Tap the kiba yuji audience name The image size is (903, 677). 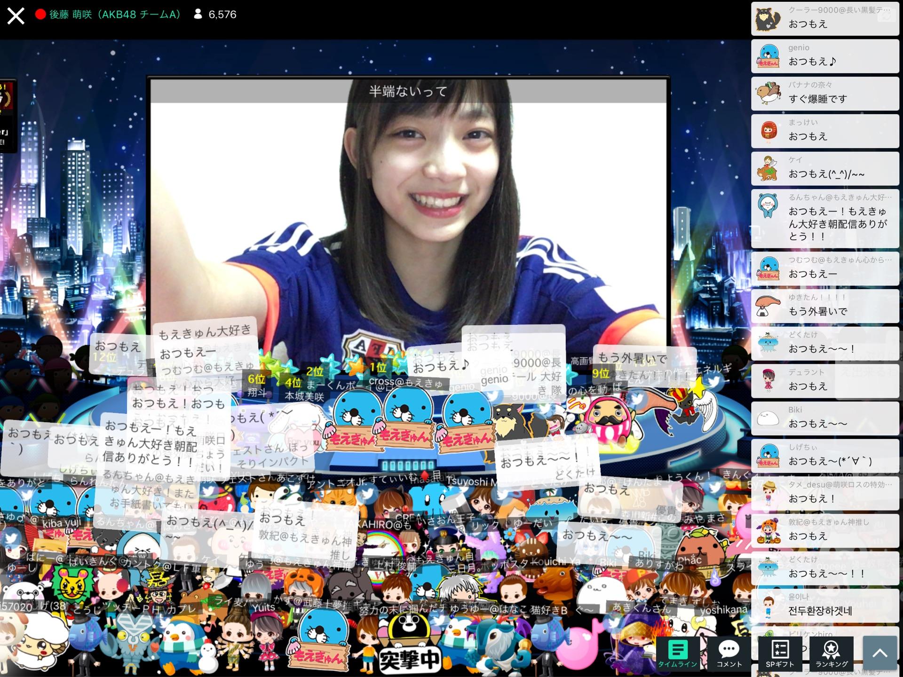coord(62,523)
